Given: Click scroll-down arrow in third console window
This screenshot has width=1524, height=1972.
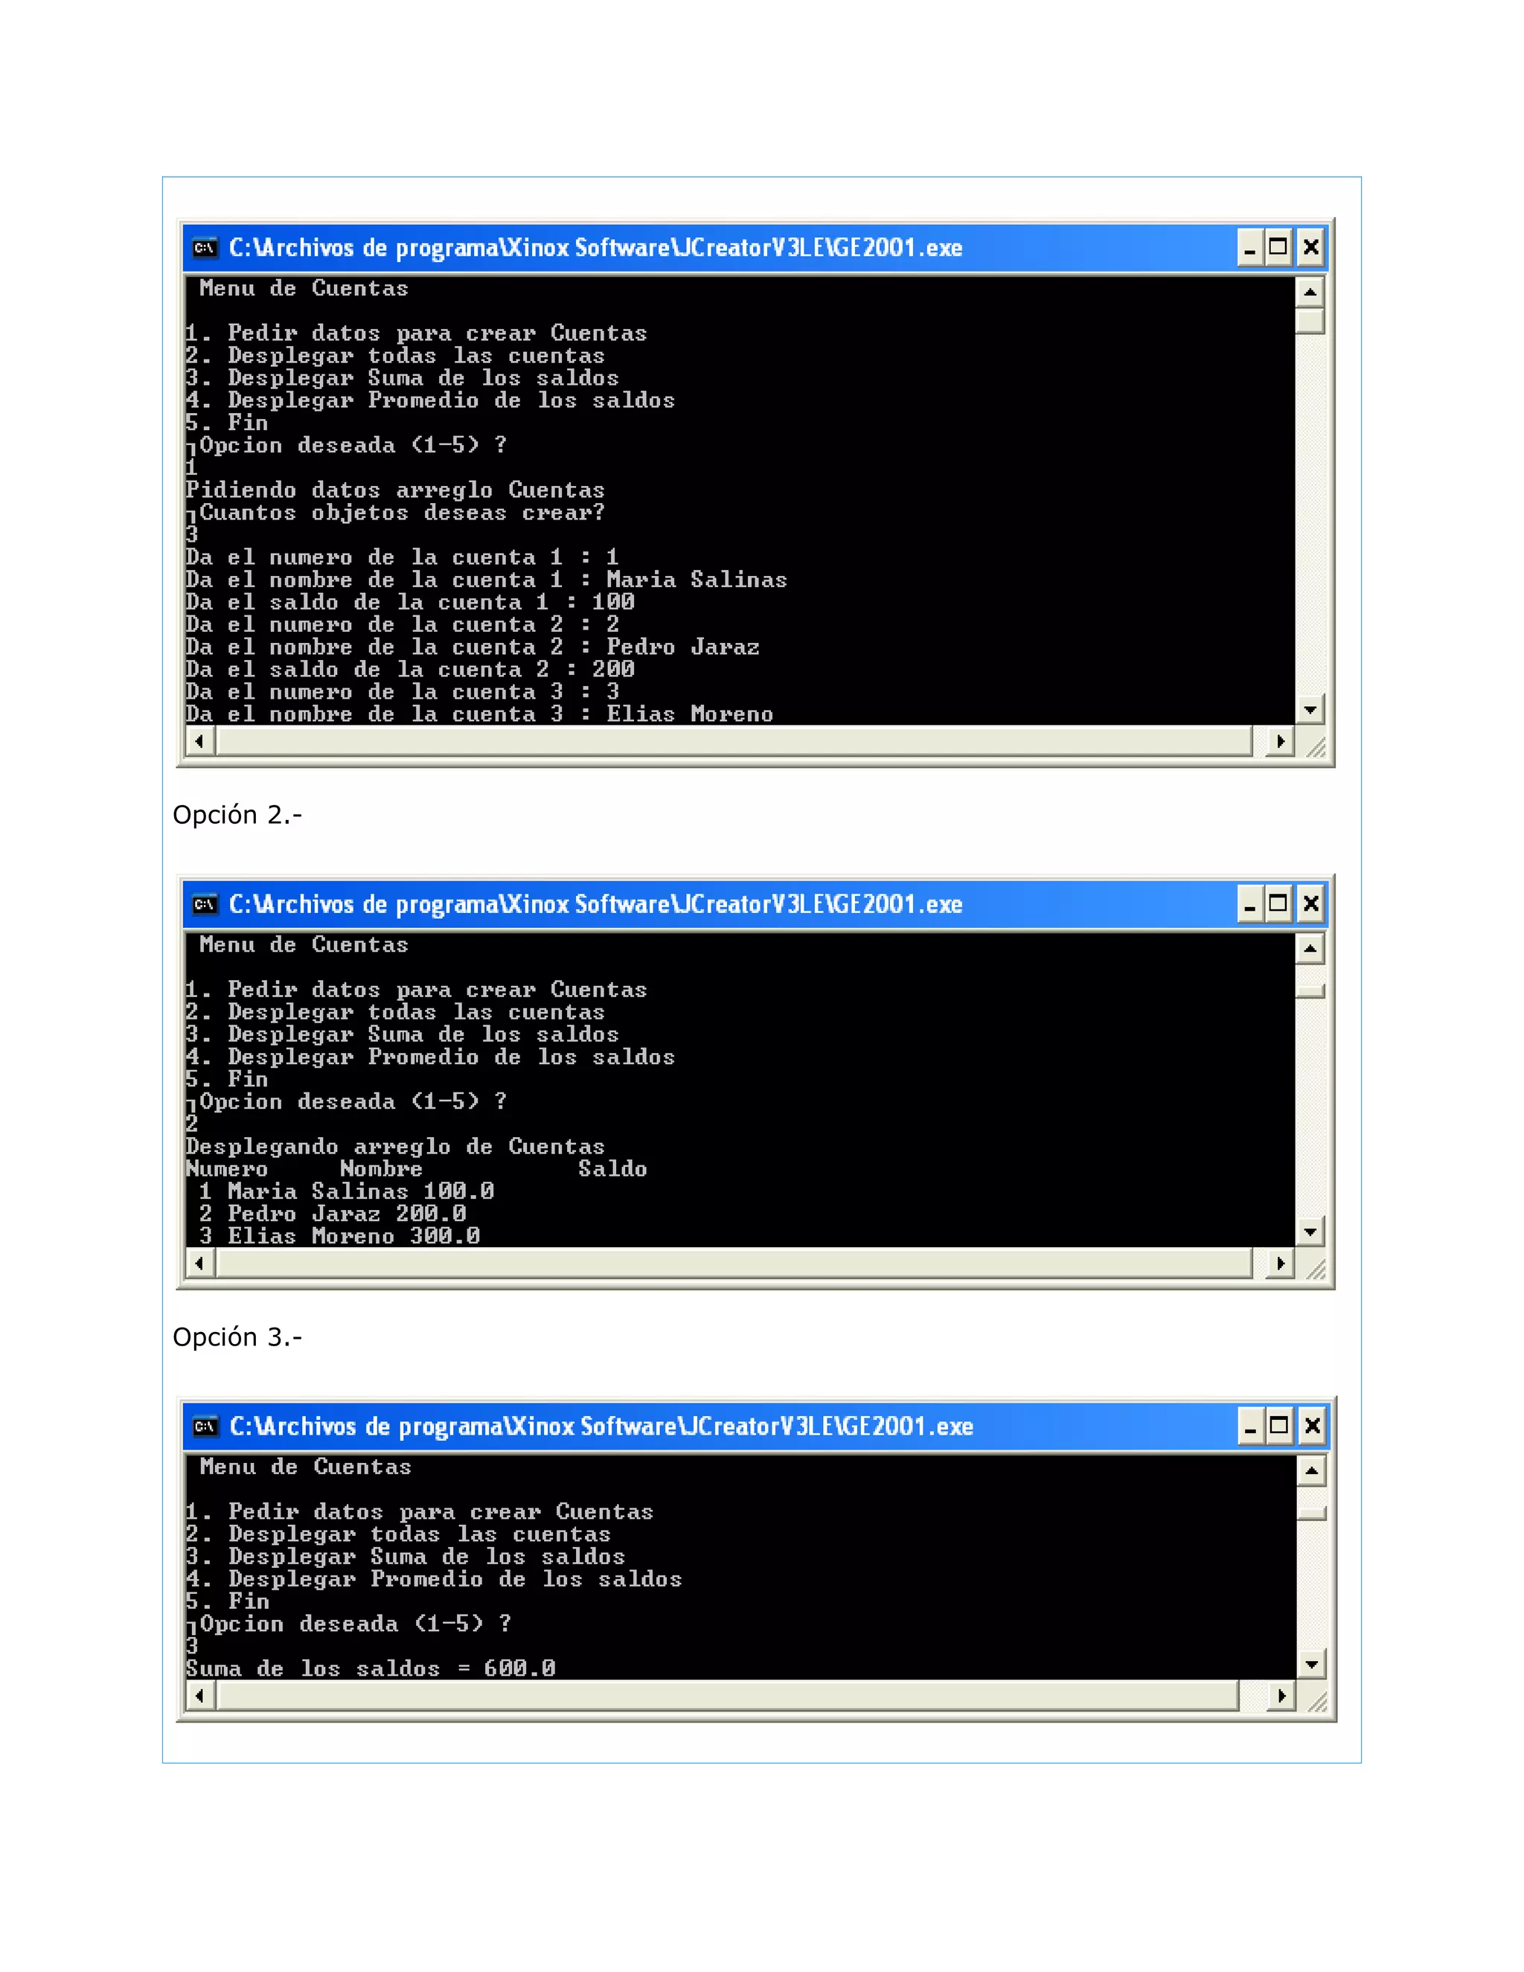Looking at the screenshot, I should (1311, 1664).
